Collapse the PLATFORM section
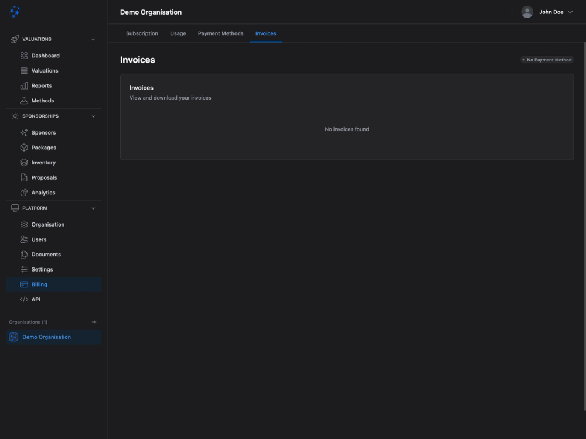The width and height of the screenshot is (586, 439). coord(92,207)
